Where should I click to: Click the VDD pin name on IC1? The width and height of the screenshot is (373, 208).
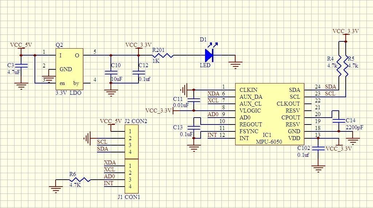[x=294, y=138]
